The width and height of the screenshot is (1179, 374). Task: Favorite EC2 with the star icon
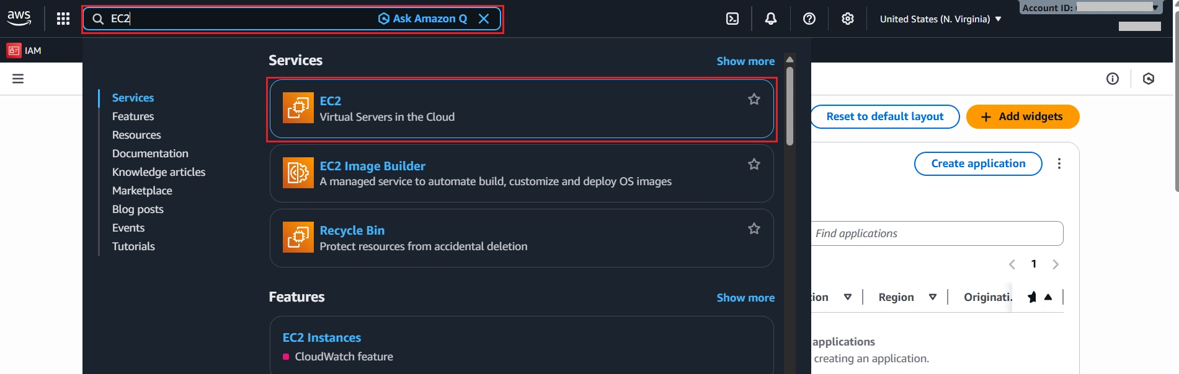tap(754, 99)
